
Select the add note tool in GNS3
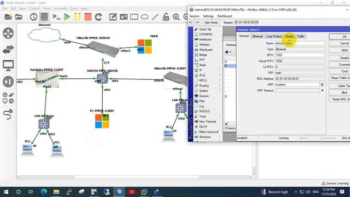113,17
